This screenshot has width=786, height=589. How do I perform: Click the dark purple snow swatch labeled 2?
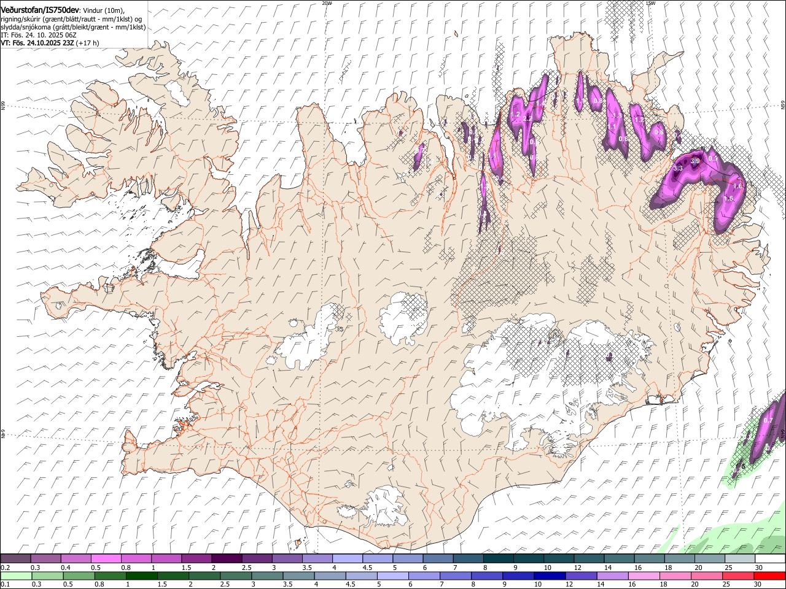coord(226,558)
